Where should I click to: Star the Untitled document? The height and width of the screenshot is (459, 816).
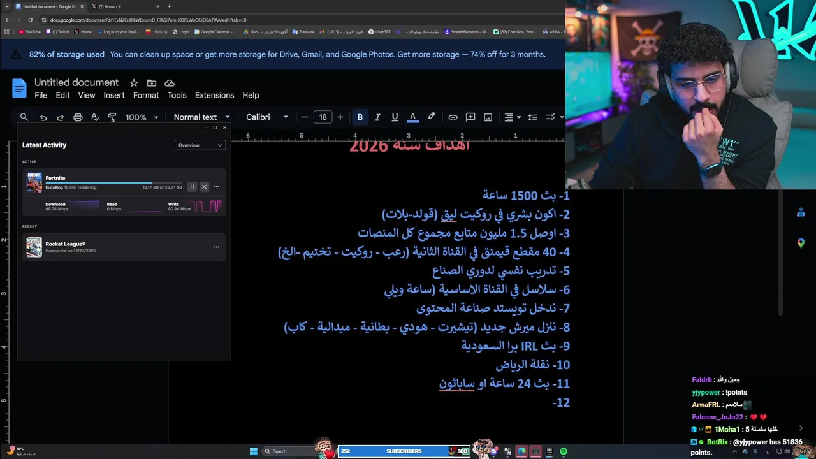point(134,83)
